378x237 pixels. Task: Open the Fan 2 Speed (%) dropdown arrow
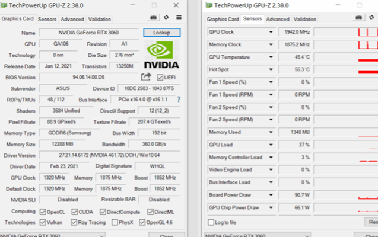pos(271,107)
